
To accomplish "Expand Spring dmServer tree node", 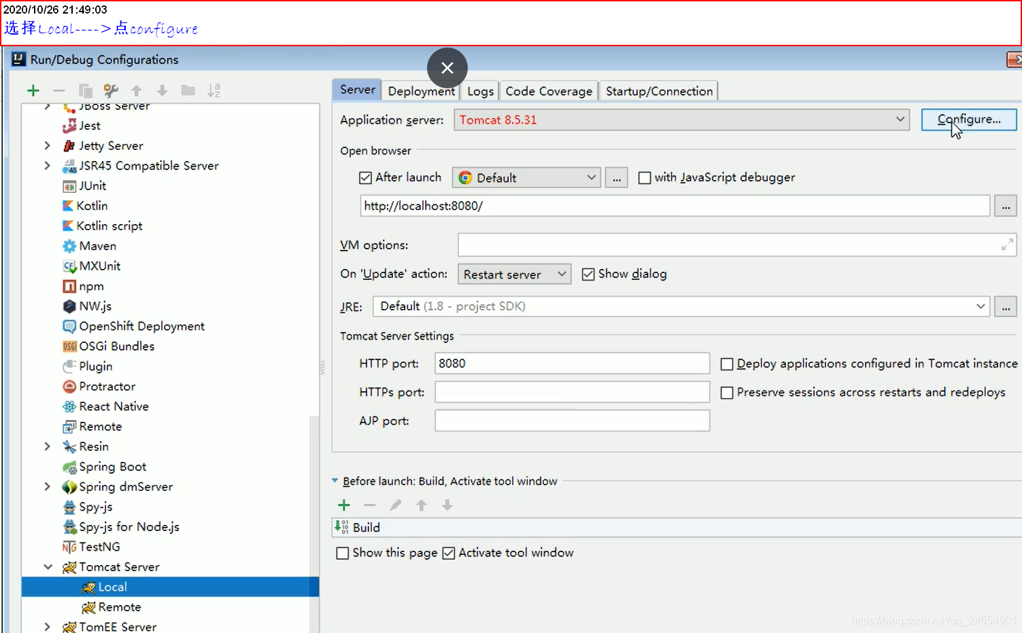I will click(x=48, y=487).
